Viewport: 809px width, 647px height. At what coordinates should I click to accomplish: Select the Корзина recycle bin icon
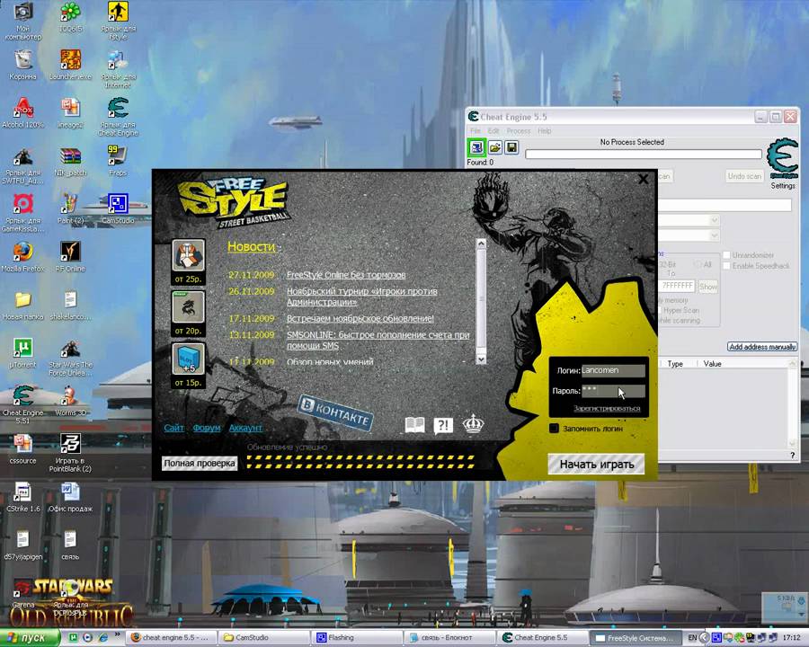pos(22,65)
